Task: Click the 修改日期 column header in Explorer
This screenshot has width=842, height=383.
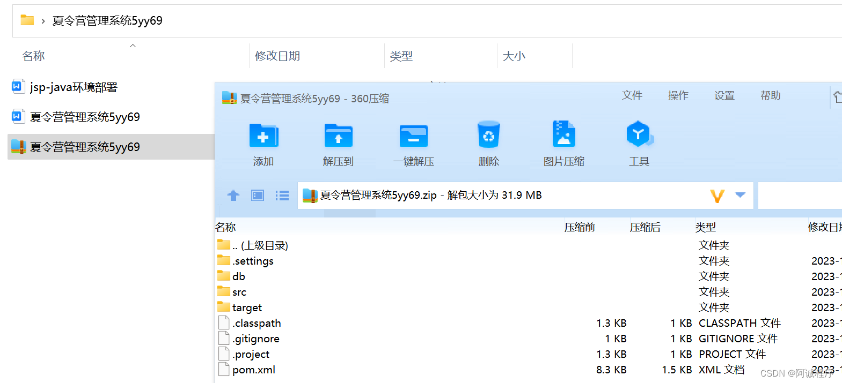Action: (x=277, y=56)
